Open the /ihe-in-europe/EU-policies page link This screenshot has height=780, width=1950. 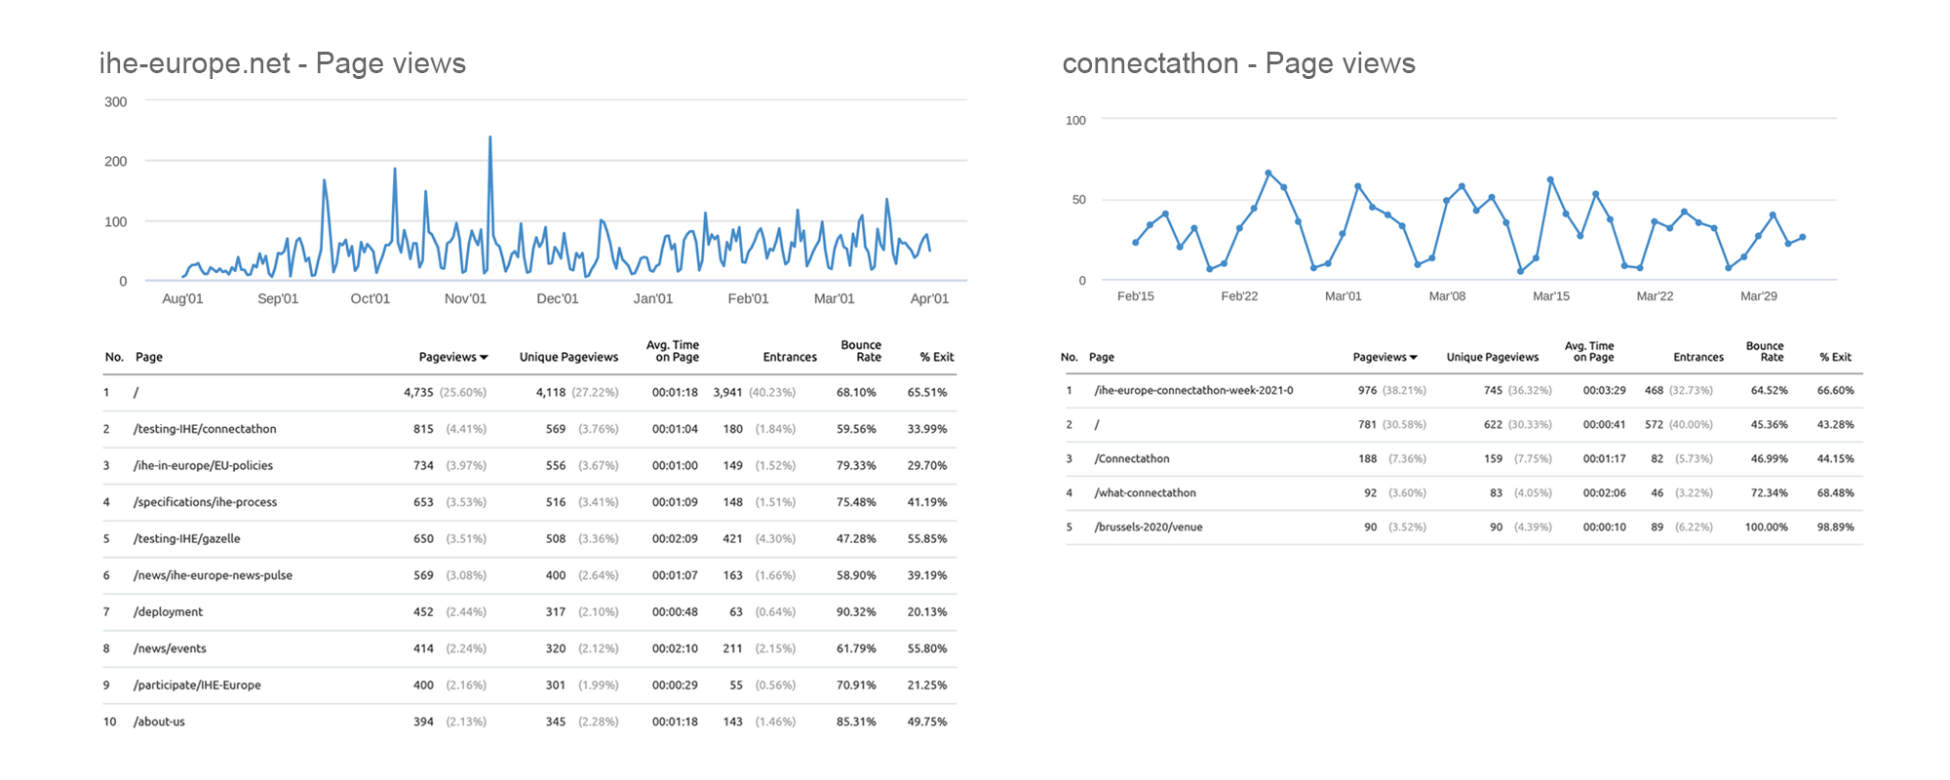click(203, 466)
